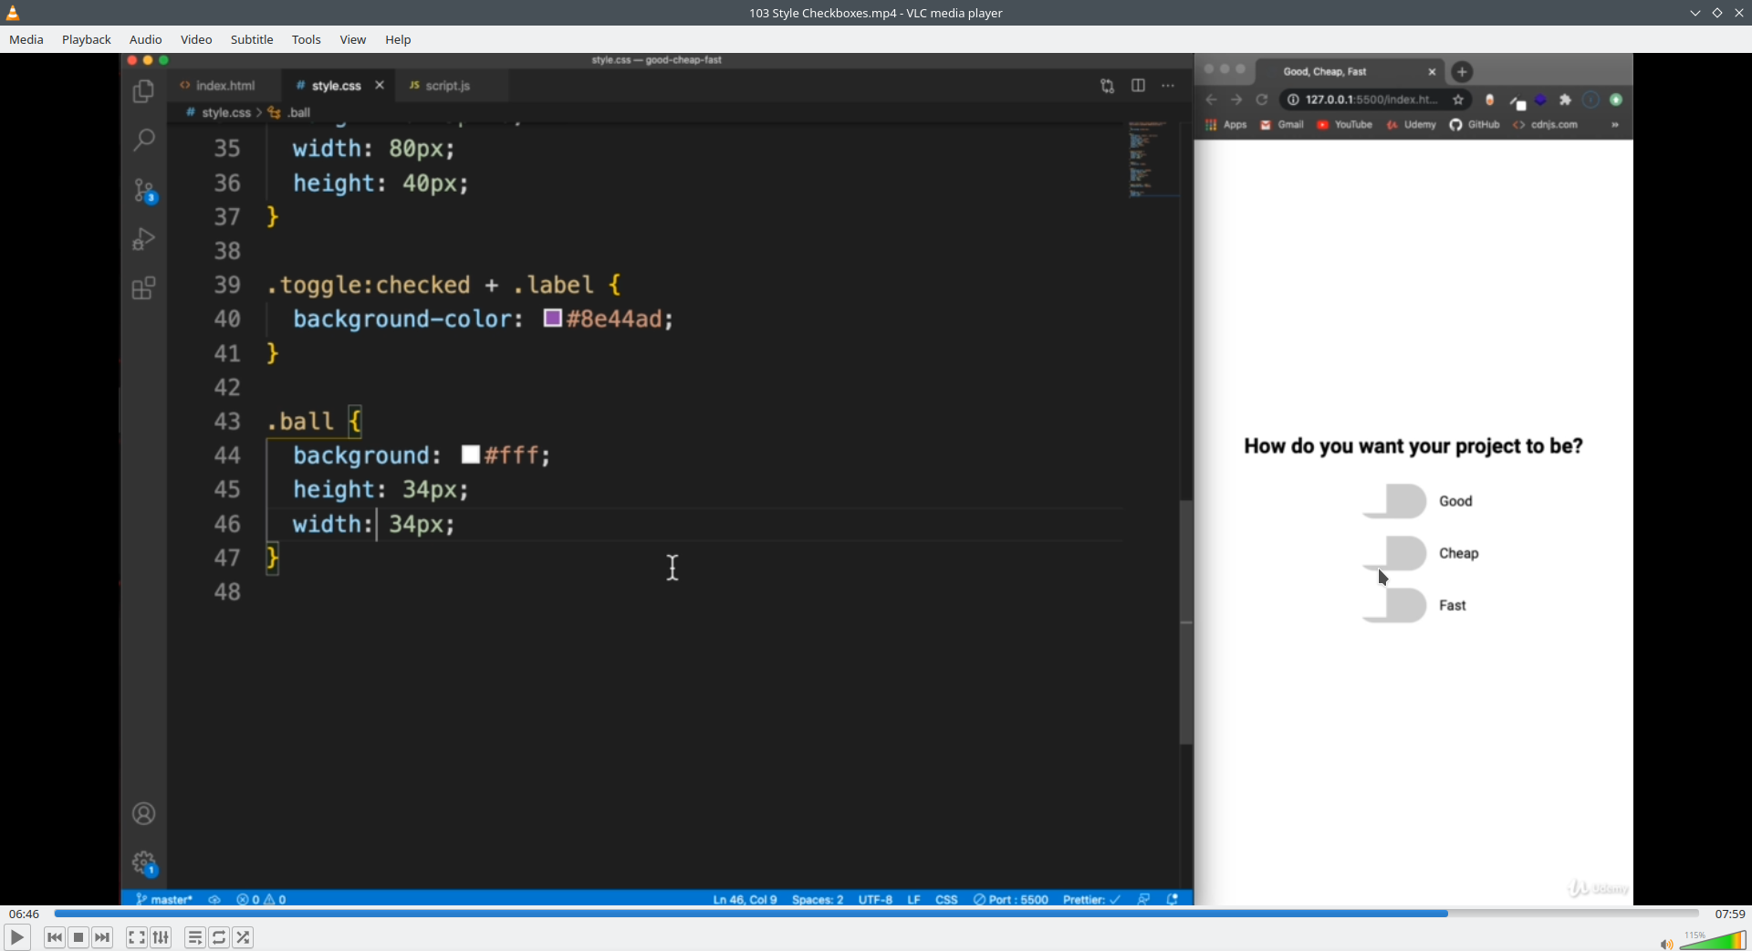
Task: Toggle the Cheap switch
Action: (1394, 553)
